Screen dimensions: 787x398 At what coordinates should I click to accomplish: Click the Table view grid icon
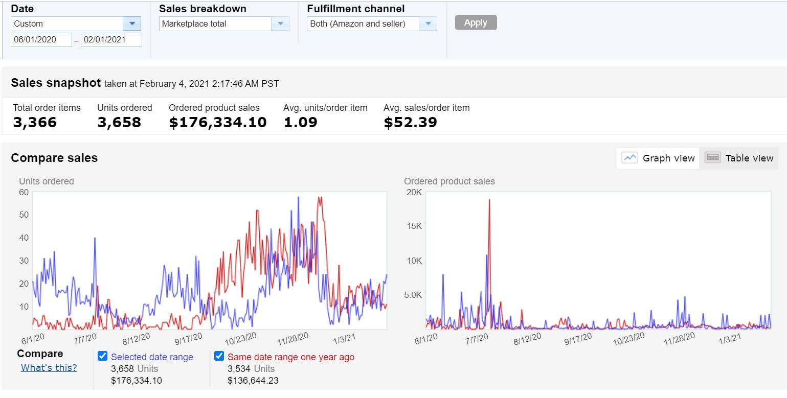(x=712, y=158)
